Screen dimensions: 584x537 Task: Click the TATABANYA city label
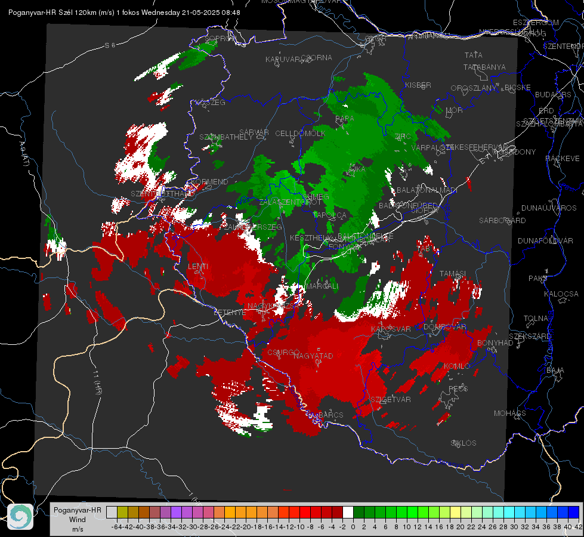[x=484, y=67]
